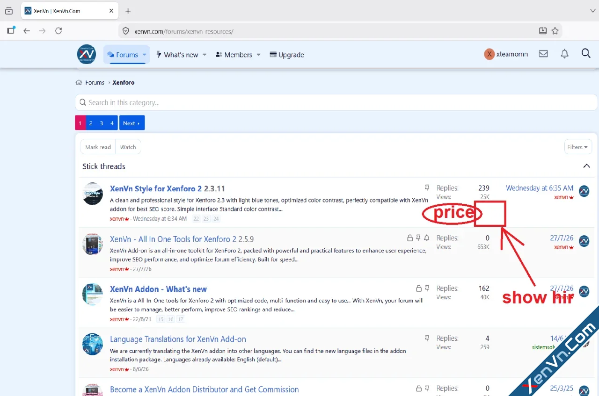599x396 pixels.
Task: Open Become a XenVn Addon Distributor thread
Action: coord(205,389)
